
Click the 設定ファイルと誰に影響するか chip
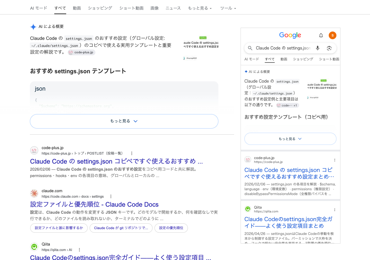(59, 228)
